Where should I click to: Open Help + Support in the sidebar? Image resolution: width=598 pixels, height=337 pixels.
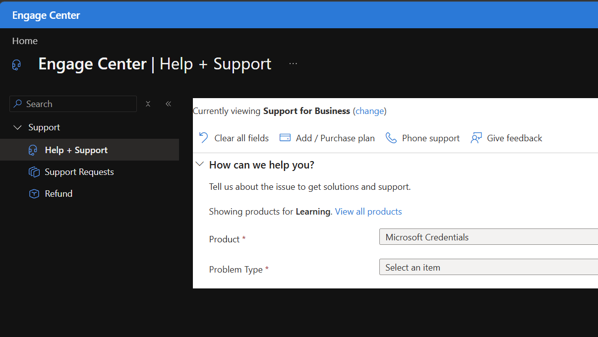pos(89,150)
